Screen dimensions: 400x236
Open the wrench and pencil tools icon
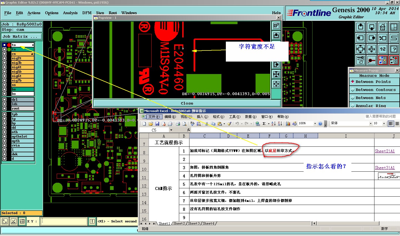point(361,60)
